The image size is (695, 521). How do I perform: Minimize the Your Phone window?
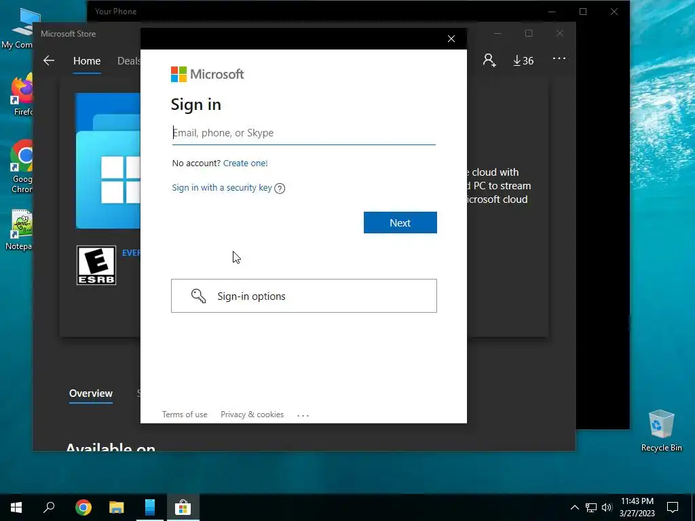tap(552, 12)
